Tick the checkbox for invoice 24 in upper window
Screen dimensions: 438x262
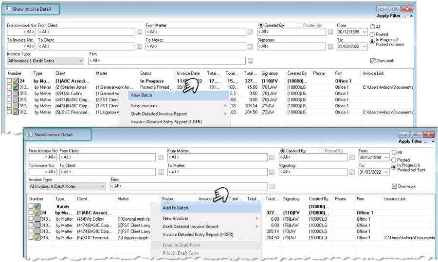point(9,81)
